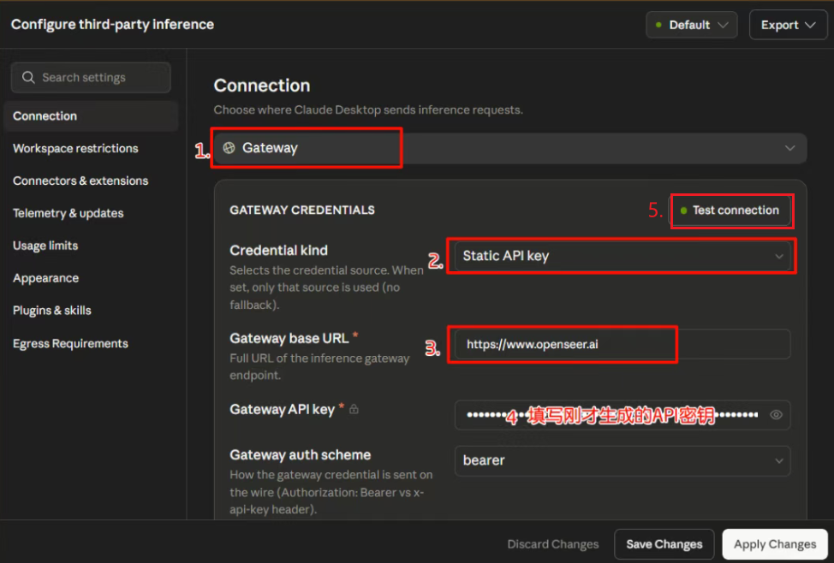Click the Credential kind label
The width and height of the screenshot is (834, 563).
tap(278, 250)
